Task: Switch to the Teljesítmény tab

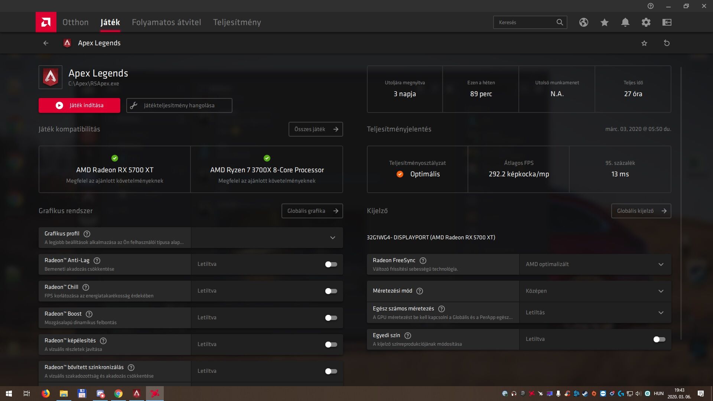Action: coord(237,22)
